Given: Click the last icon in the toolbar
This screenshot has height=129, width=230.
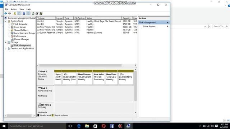Looking at the screenshot, I should pos(41,14).
